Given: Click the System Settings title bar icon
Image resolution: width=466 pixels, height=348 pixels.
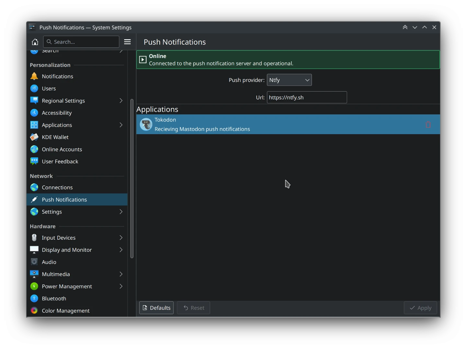Looking at the screenshot, I should point(32,27).
